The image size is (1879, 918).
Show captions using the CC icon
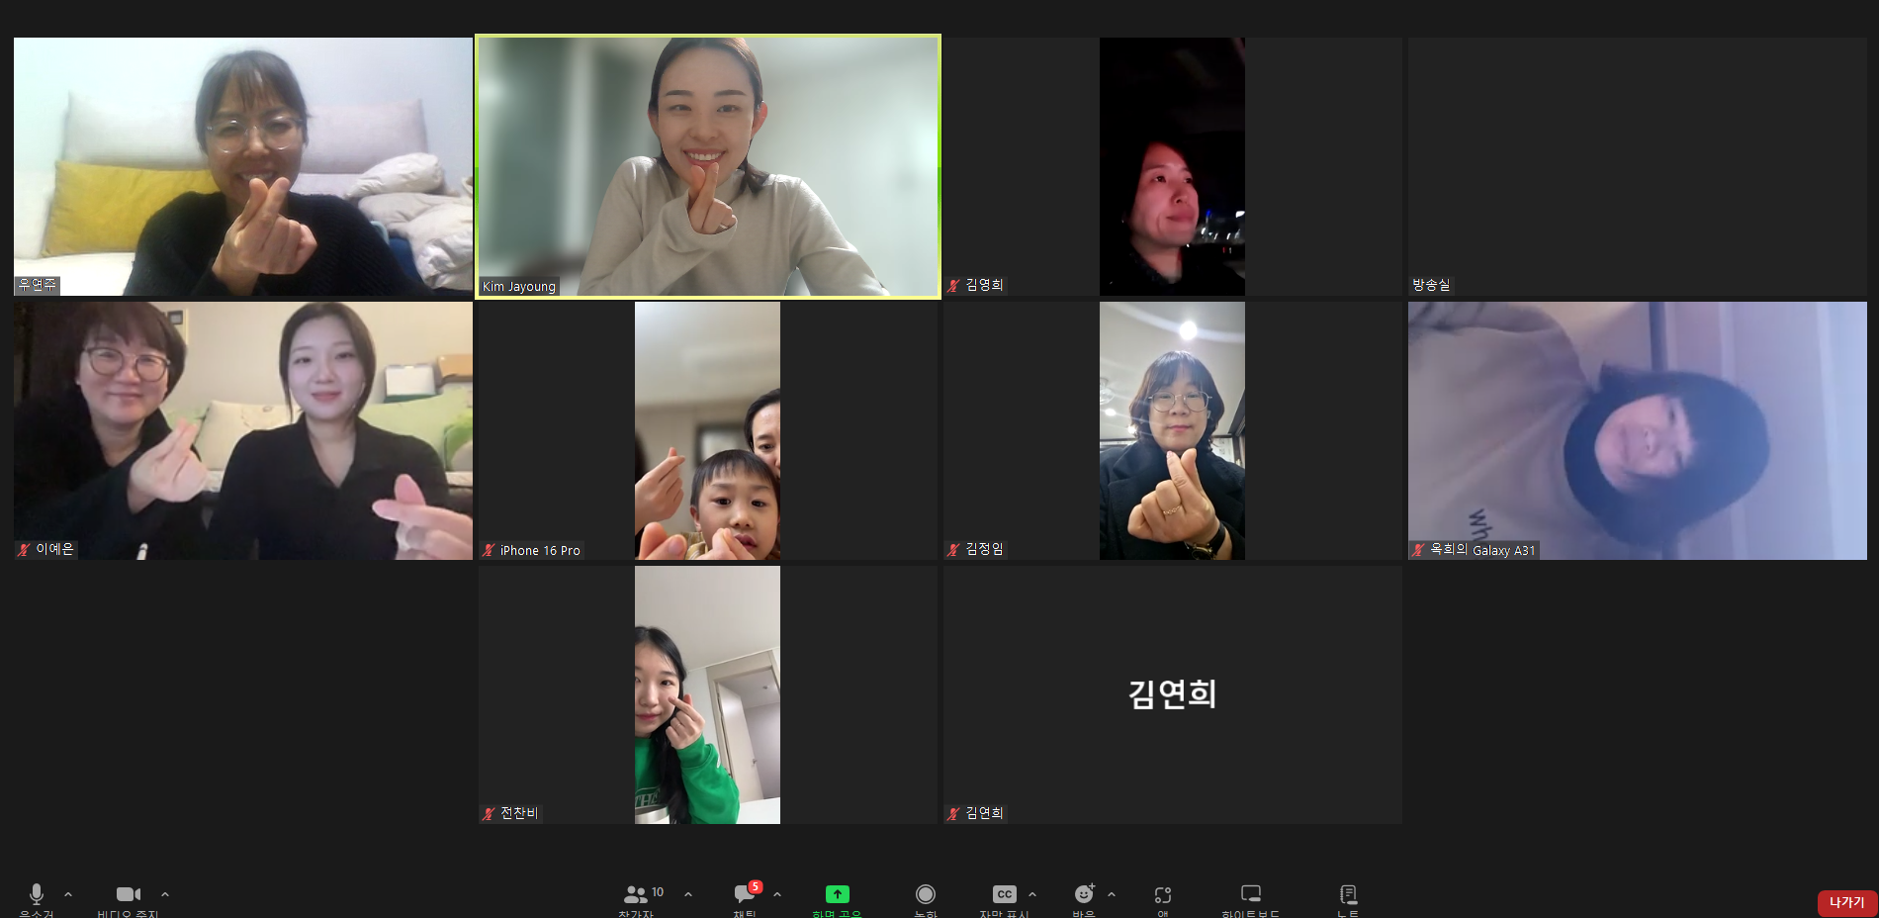[x=1005, y=894]
